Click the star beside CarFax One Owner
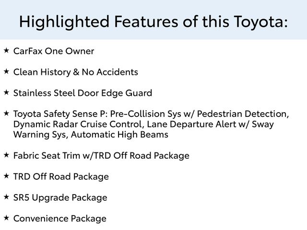Screen dimensions: 307x230 pyautogui.click(x=6, y=50)
